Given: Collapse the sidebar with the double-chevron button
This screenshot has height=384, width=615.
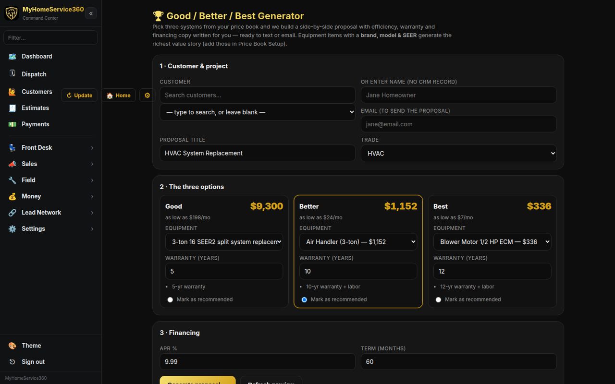Looking at the screenshot, I should pyautogui.click(x=91, y=13).
